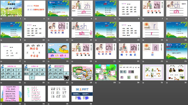Viewport: 188px width, 105px height.
Task: Click the star icon beneath slide 19
Action: click(49, 61)
